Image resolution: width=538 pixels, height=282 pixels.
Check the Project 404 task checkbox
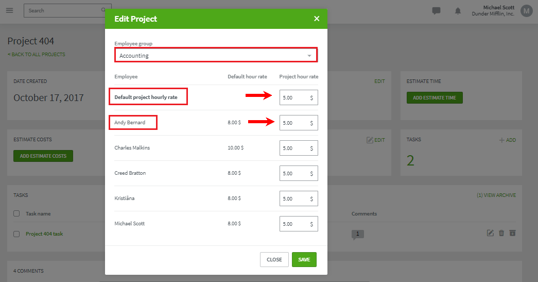[16, 234]
